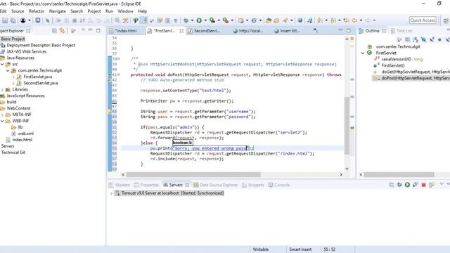450x253 pixels.
Task: Click the editor vertical scrollbar thumb
Action: (x=347, y=125)
